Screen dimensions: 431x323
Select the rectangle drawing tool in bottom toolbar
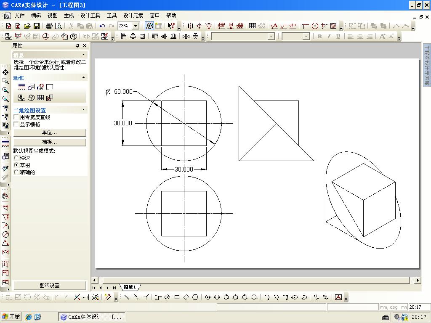pyautogui.click(x=177, y=297)
